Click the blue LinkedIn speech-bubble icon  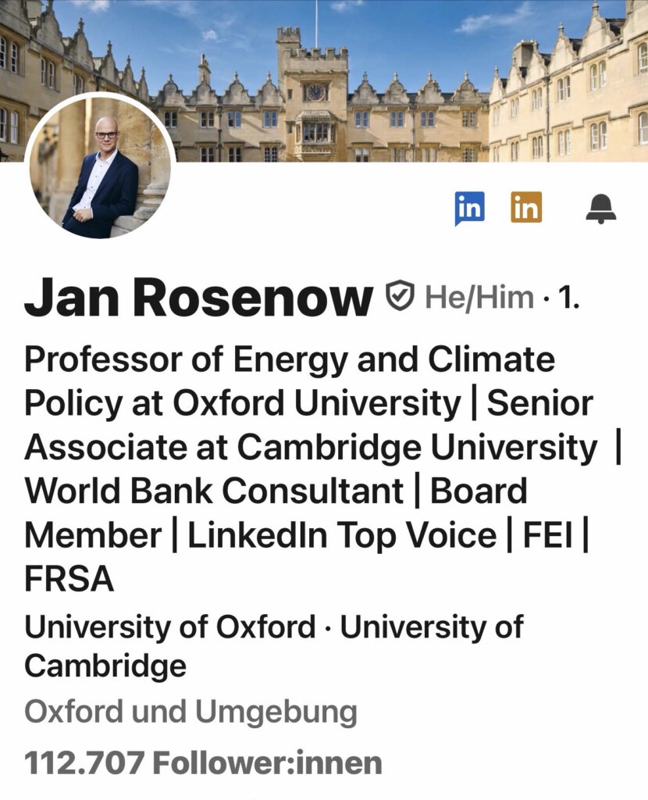469,208
